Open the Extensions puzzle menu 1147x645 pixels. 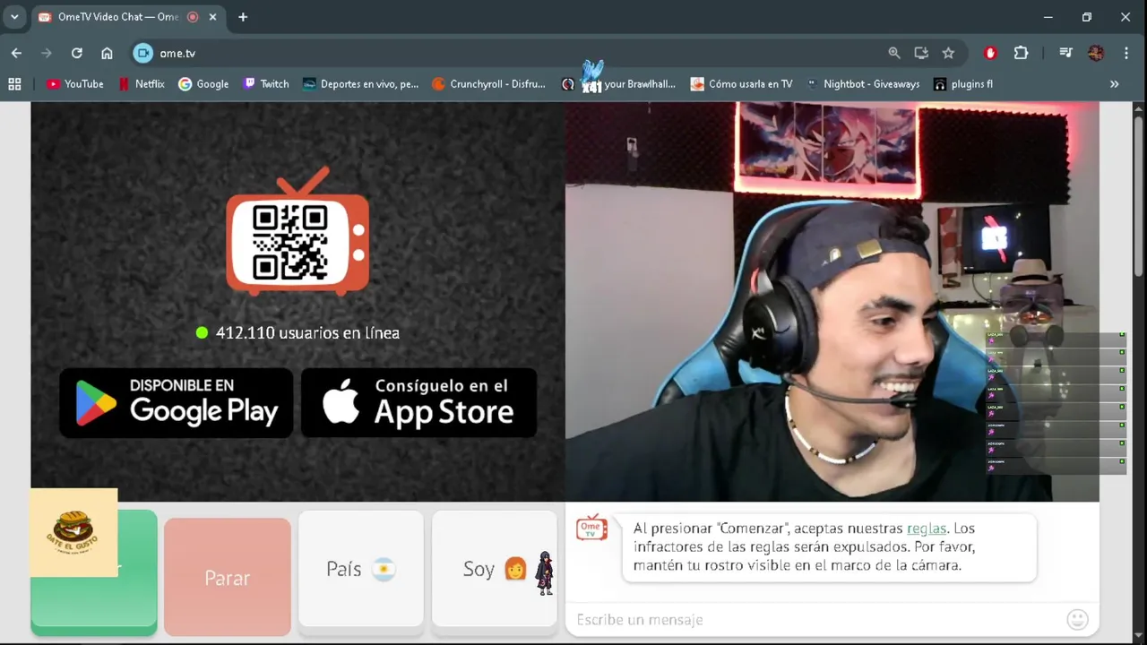[1021, 53]
